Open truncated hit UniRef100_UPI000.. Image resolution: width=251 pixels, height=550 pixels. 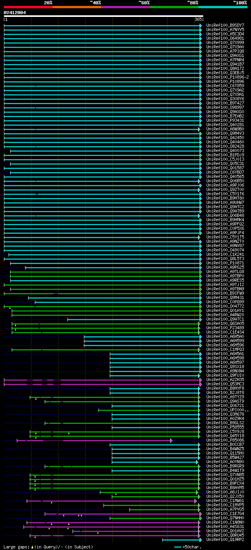coord(227,410)
